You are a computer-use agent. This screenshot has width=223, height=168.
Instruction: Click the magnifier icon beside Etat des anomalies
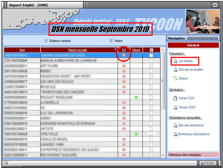click(x=175, y=70)
